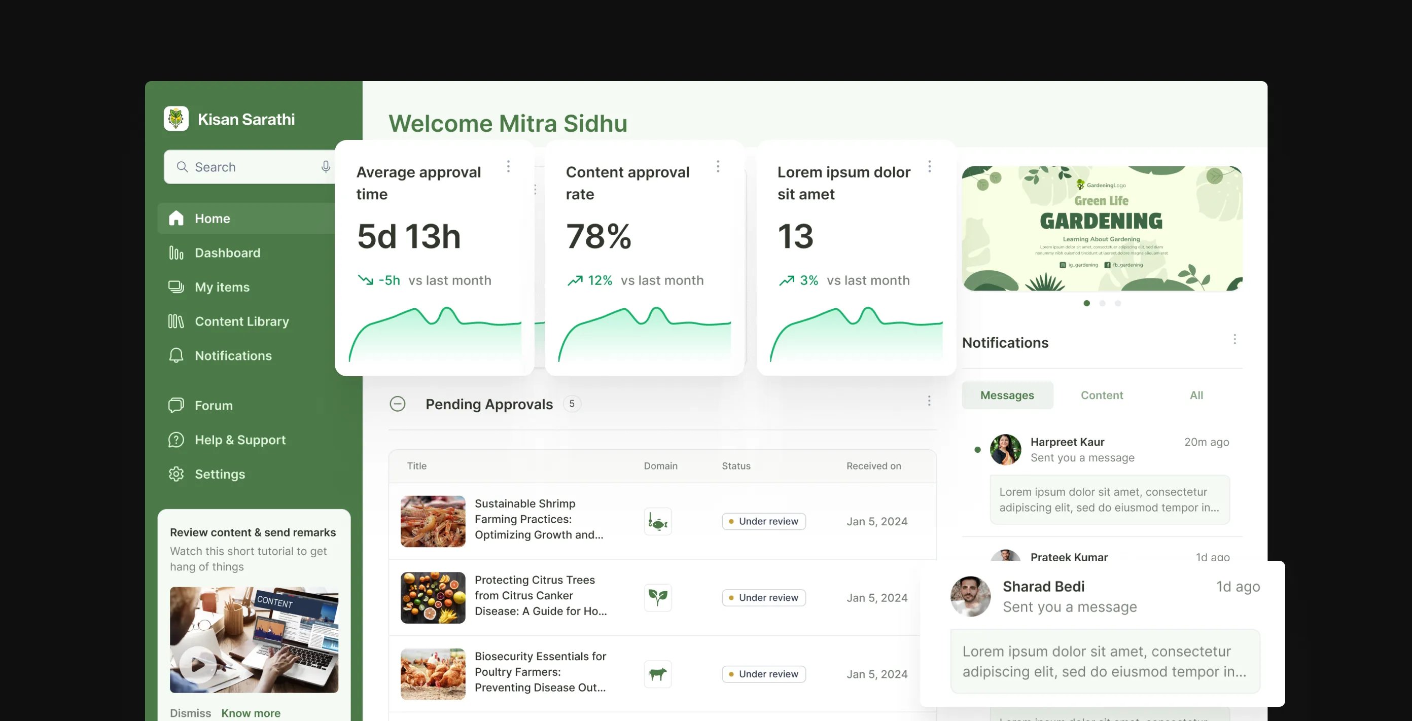
Task: Play the tutorial video thumbnail
Action: click(198, 665)
